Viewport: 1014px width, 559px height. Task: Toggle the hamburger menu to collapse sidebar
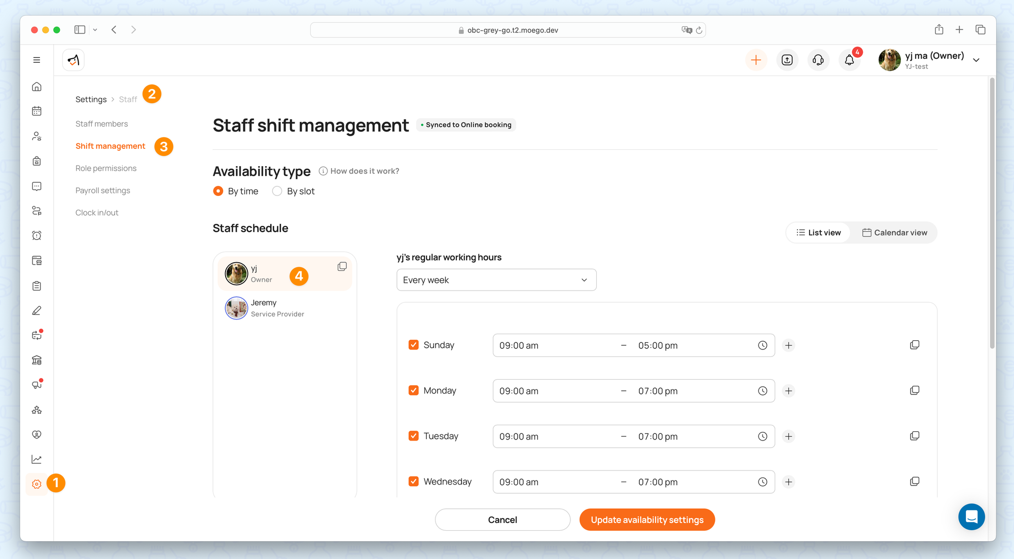pyautogui.click(x=37, y=60)
